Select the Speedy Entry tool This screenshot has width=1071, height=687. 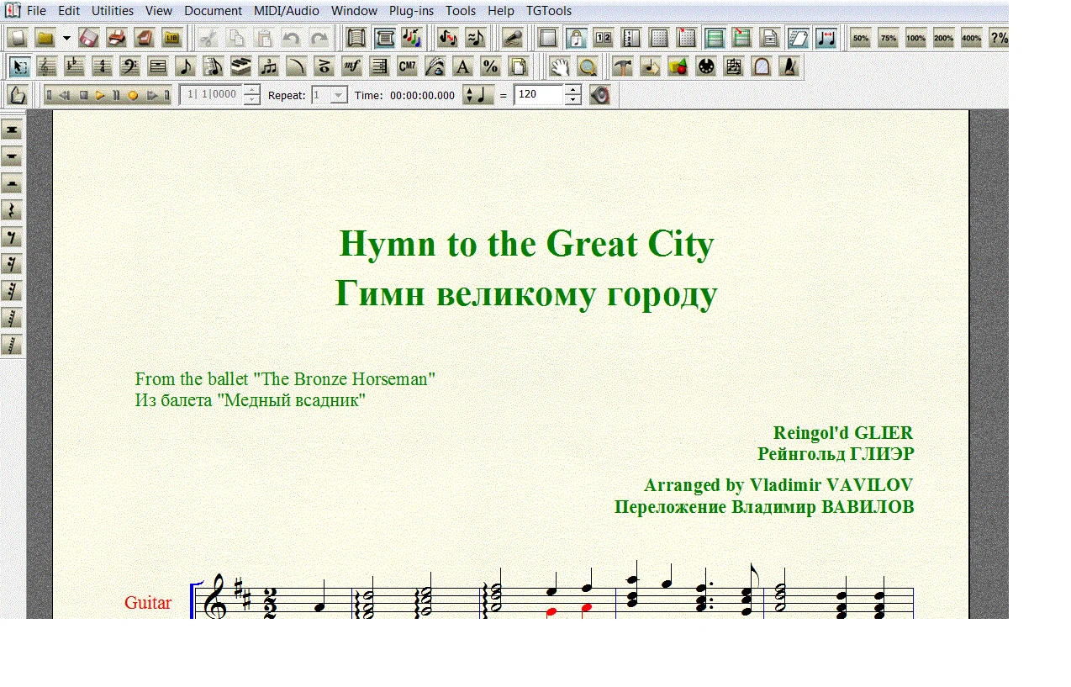pyautogui.click(x=214, y=66)
